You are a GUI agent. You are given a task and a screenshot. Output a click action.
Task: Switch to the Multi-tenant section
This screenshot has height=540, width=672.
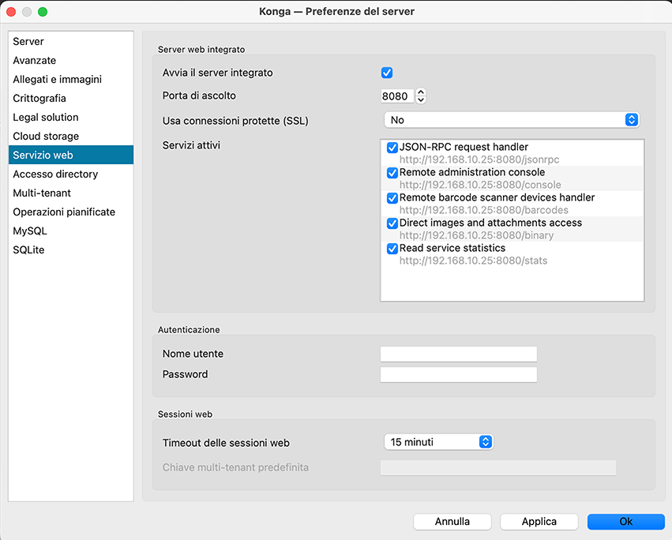click(42, 193)
